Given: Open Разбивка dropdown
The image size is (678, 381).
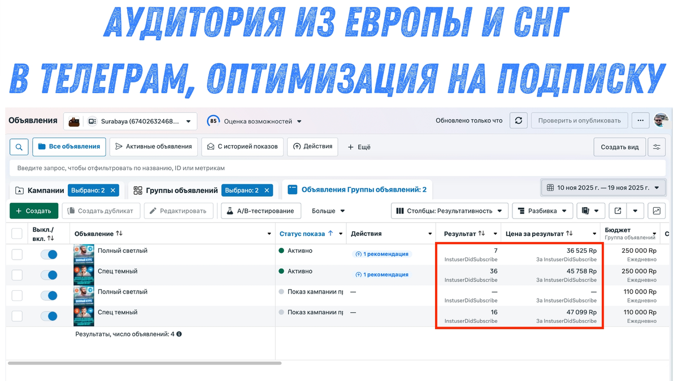Looking at the screenshot, I should click(x=542, y=211).
